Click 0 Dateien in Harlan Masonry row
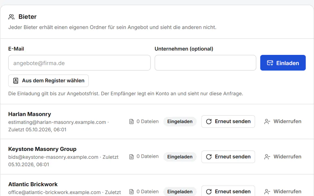This screenshot has width=314, height=196. [148, 122]
